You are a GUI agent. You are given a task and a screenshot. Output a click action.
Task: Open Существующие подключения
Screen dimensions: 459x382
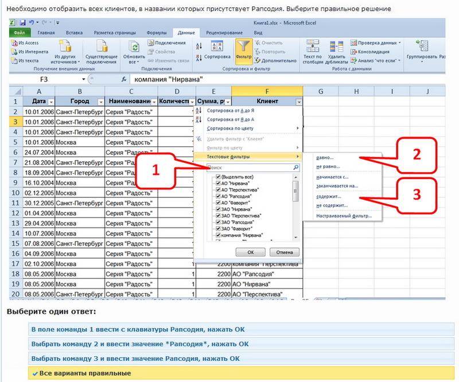[102, 52]
